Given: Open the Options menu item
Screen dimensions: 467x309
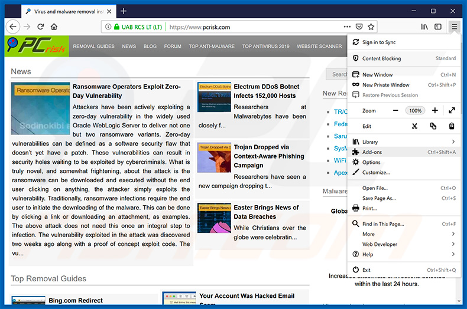Looking at the screenshot, I should pos(404,162).
